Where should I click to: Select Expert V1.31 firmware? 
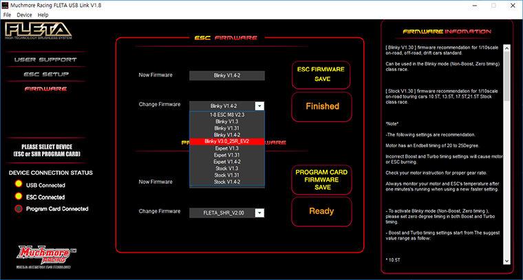point(227,155)
